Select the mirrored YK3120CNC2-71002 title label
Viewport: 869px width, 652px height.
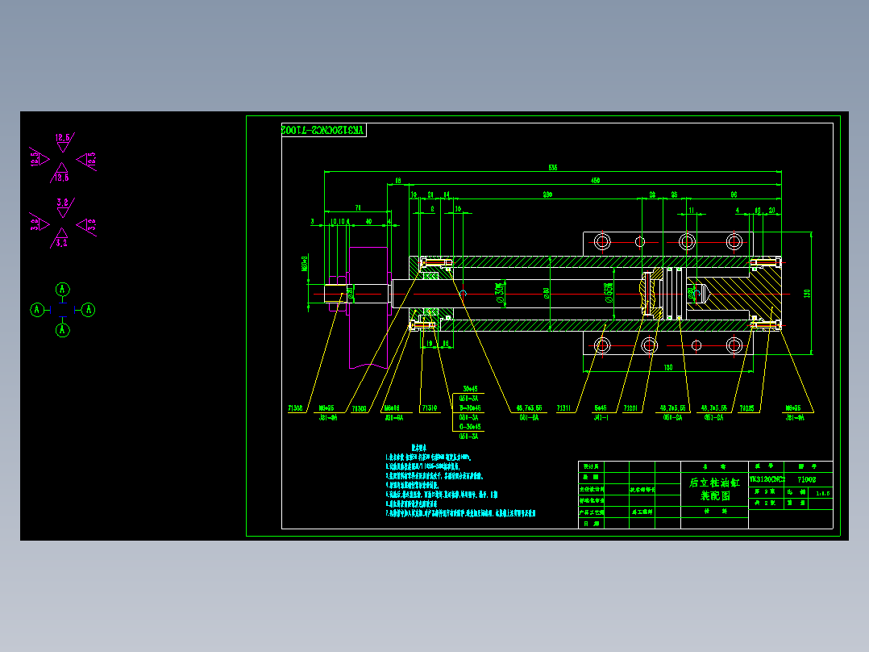tap(324, 130)
